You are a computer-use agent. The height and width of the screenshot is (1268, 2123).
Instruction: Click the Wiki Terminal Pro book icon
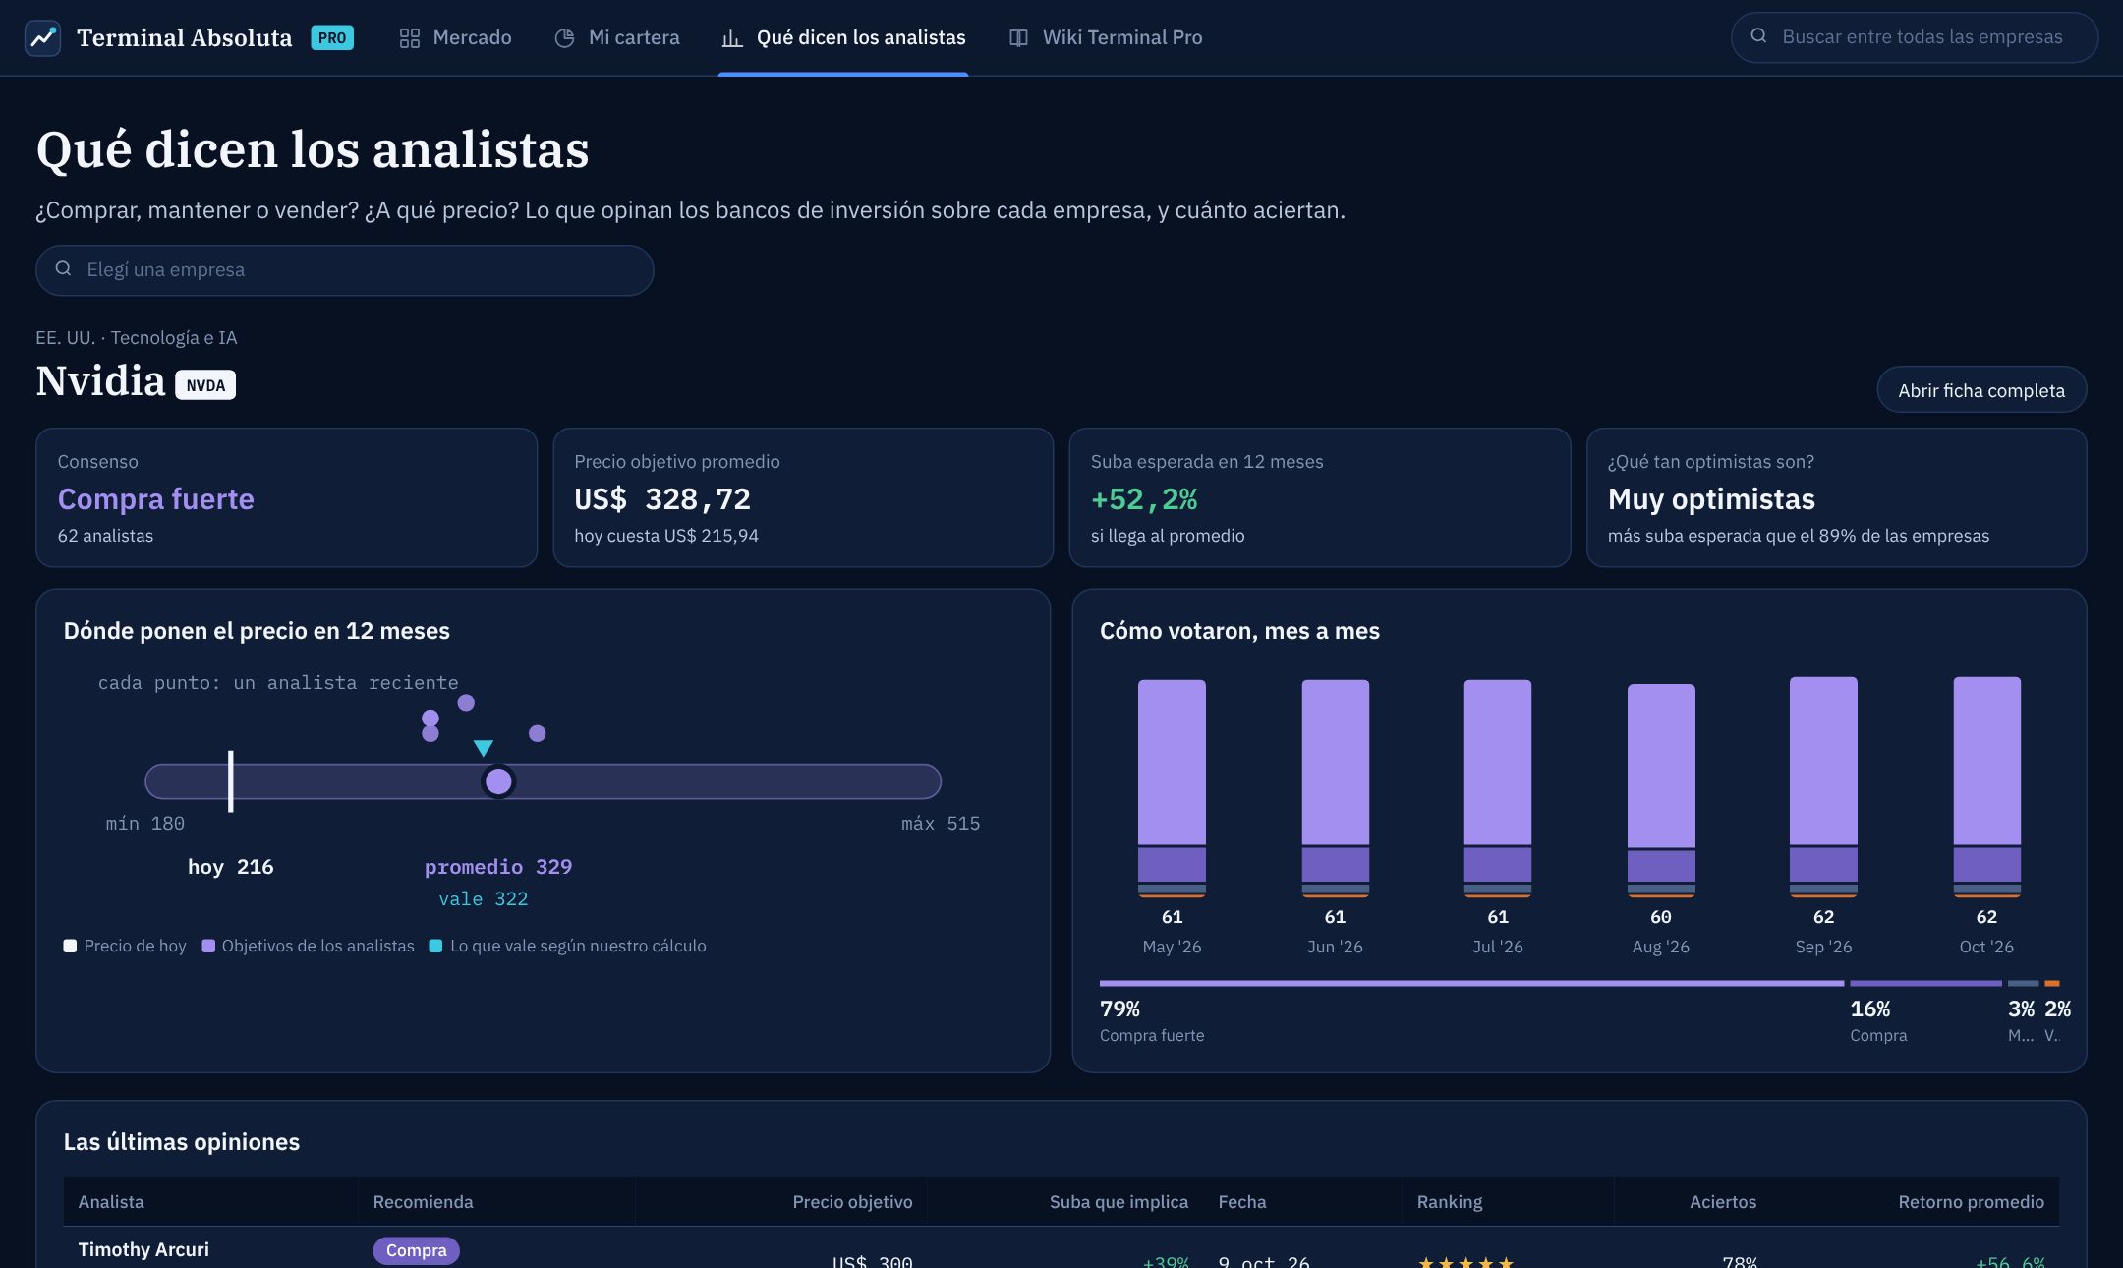(x=1018, y=38)
